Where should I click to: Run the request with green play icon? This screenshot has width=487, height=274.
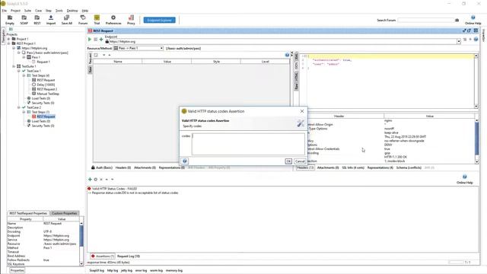click(90, 40)
